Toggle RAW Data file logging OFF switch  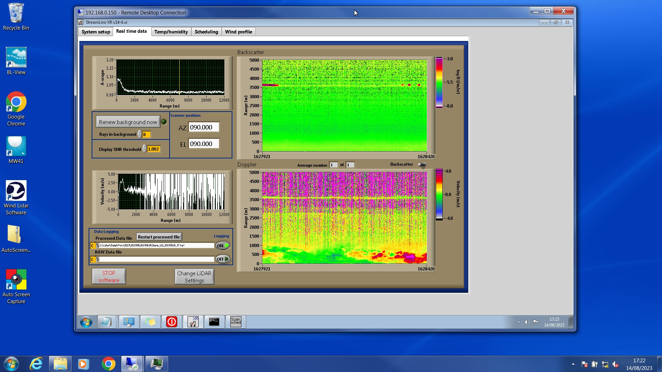click(223, 259)
